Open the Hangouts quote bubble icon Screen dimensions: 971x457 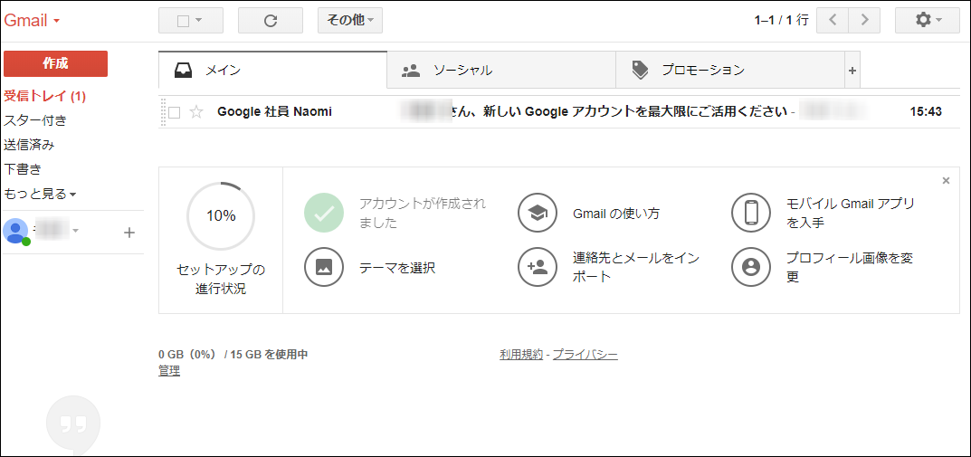[73, 424]
